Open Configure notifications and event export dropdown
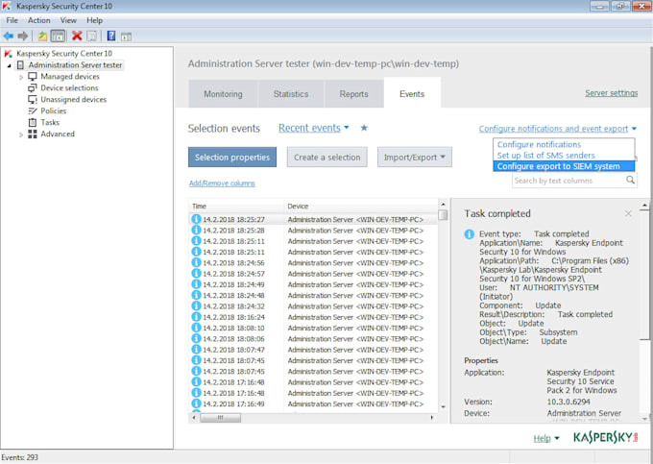The height and width of the screenshot is (464, 653). [x=558, y=129]
